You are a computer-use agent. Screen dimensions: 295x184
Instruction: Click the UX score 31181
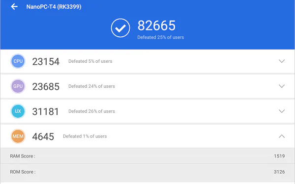tap(46, 111)
